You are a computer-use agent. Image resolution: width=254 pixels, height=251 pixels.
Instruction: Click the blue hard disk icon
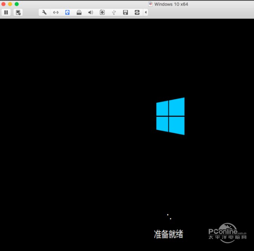[x=68, y=12]
